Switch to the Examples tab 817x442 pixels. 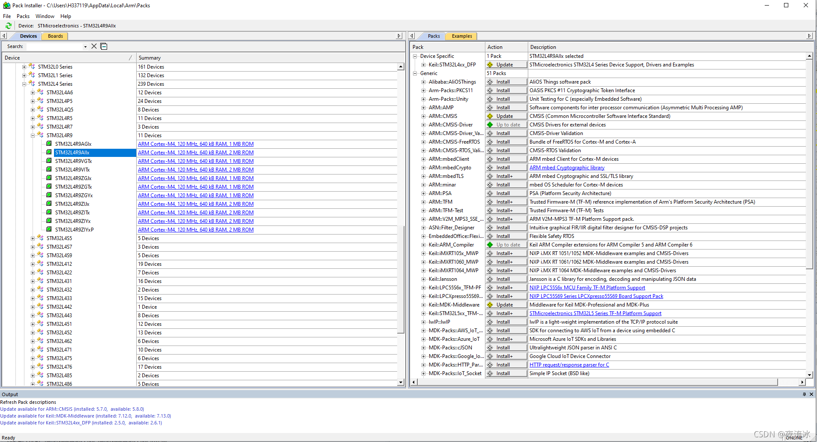coord(462,36)
